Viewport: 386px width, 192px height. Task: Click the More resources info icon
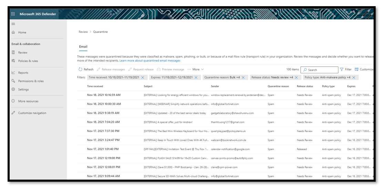(13, 101)
